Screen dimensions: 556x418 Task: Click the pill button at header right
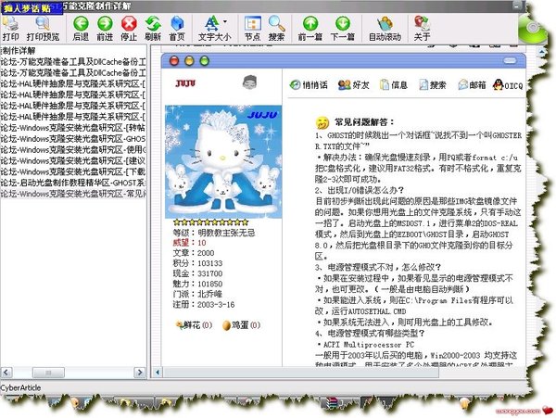[510, 60]
